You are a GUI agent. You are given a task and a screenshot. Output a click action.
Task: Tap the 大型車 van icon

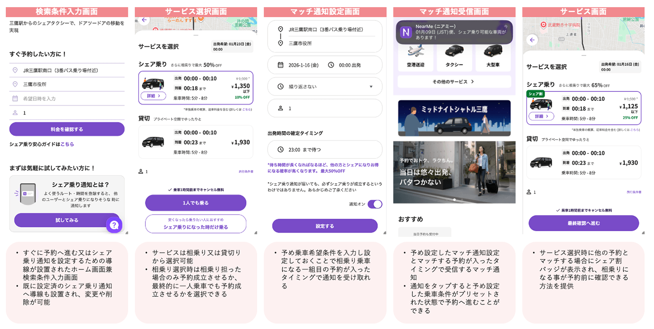[493, 51]
